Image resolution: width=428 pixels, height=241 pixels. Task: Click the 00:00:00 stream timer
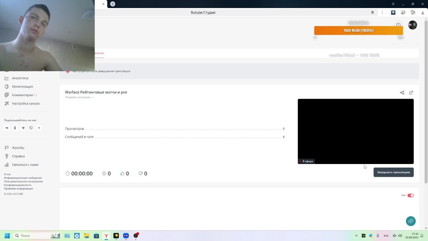click(x=79, y=173)
